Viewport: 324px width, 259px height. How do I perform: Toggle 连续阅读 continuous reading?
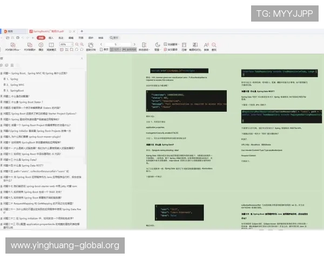coord(130,50)
